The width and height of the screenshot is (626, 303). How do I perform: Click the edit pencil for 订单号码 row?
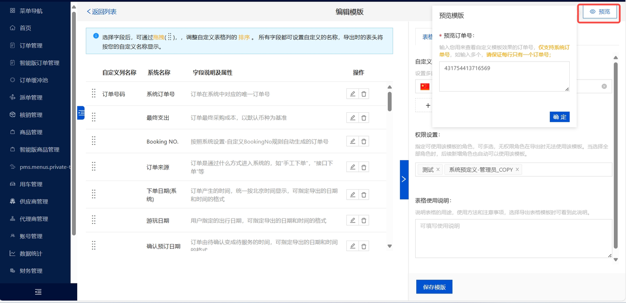tap(352, 94)
